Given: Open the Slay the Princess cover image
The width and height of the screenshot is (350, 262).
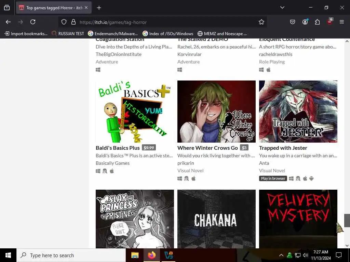Looking at the screenshot, I should 135,219.
